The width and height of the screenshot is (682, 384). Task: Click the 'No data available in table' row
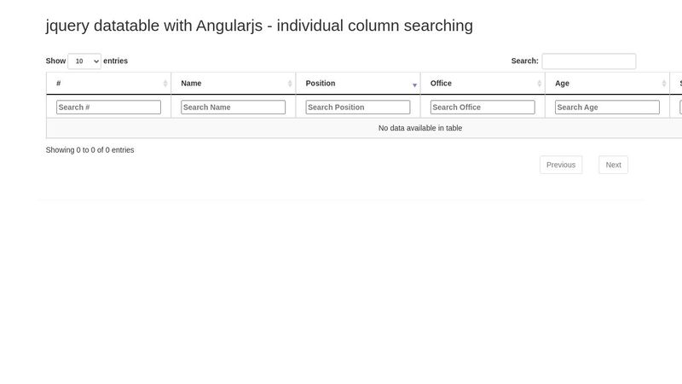(x=419, y=128)
